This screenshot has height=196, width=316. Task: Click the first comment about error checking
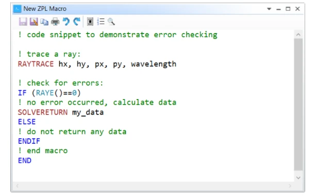coord(118,35)
